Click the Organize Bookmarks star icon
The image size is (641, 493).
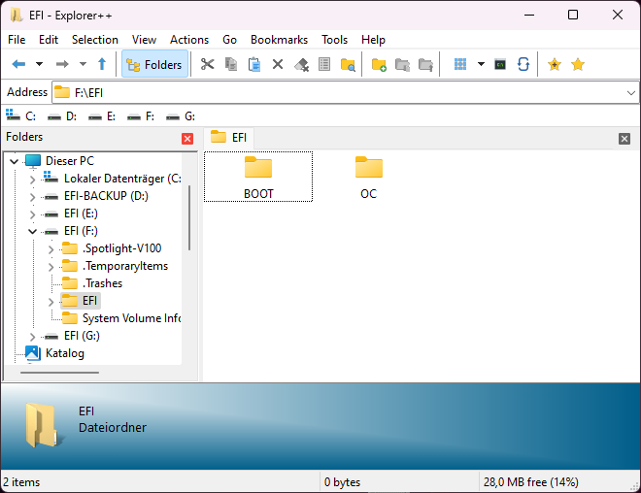[x=578, y=64]
